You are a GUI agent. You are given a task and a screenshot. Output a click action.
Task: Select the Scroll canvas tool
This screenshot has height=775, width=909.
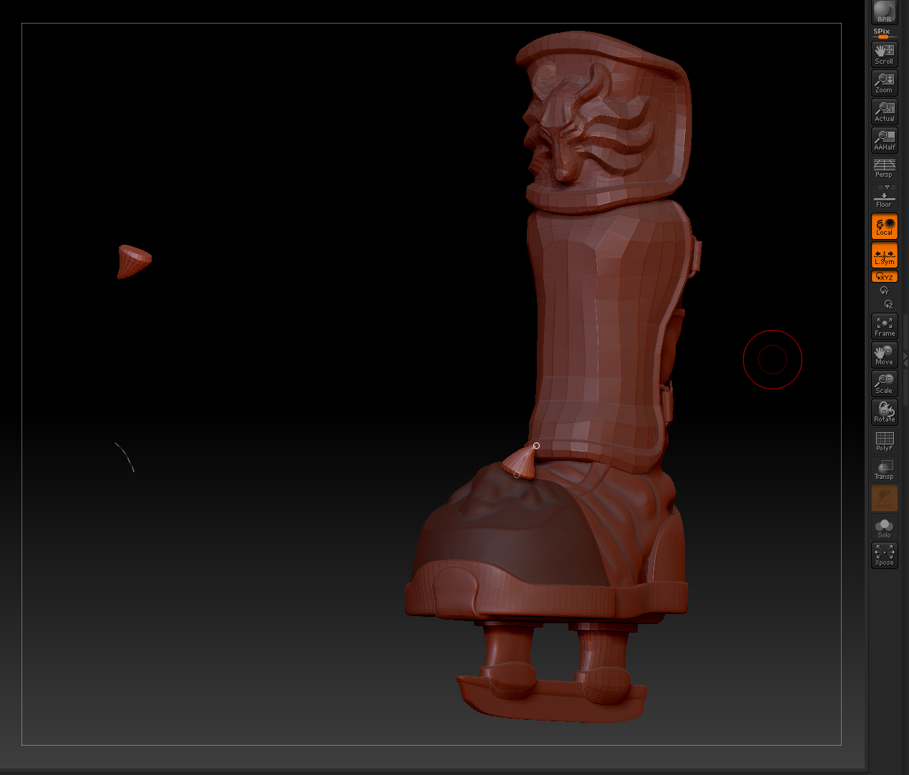click(884, 54)
